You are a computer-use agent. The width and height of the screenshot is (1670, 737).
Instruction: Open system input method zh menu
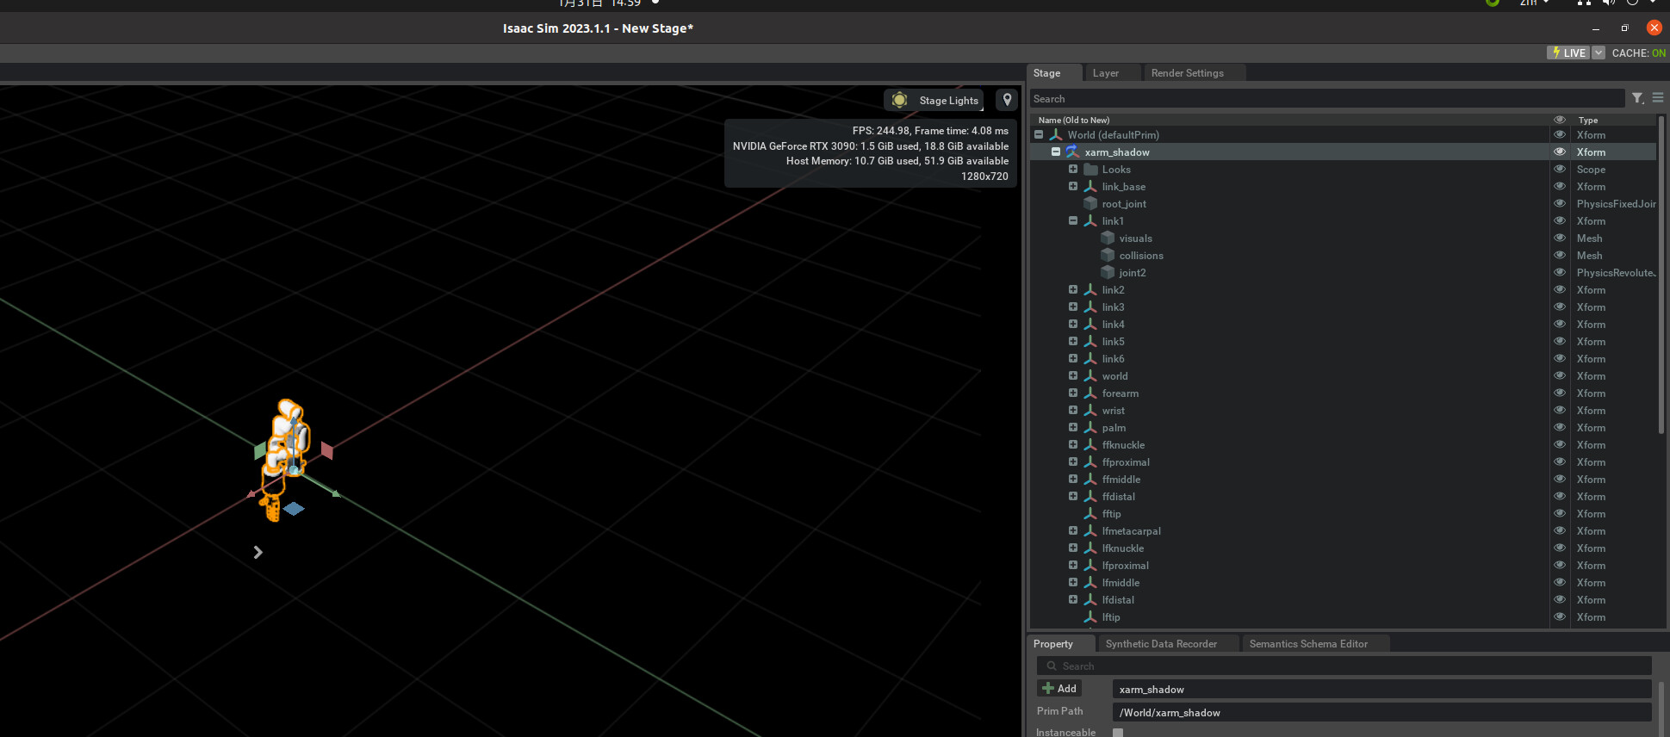[x=1535, y=3]
